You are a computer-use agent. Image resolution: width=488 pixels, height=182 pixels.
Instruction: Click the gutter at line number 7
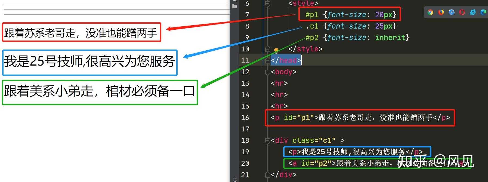coord(247,15)
